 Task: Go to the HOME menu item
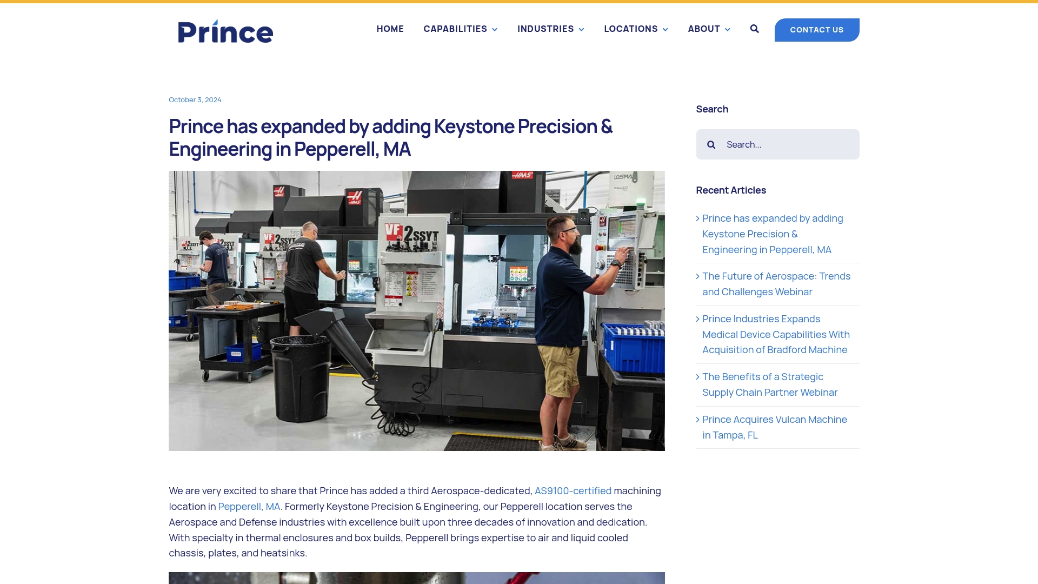pos(390,29)
